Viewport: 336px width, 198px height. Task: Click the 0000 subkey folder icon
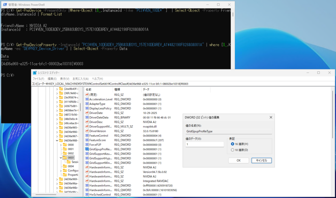click(65, 145)
